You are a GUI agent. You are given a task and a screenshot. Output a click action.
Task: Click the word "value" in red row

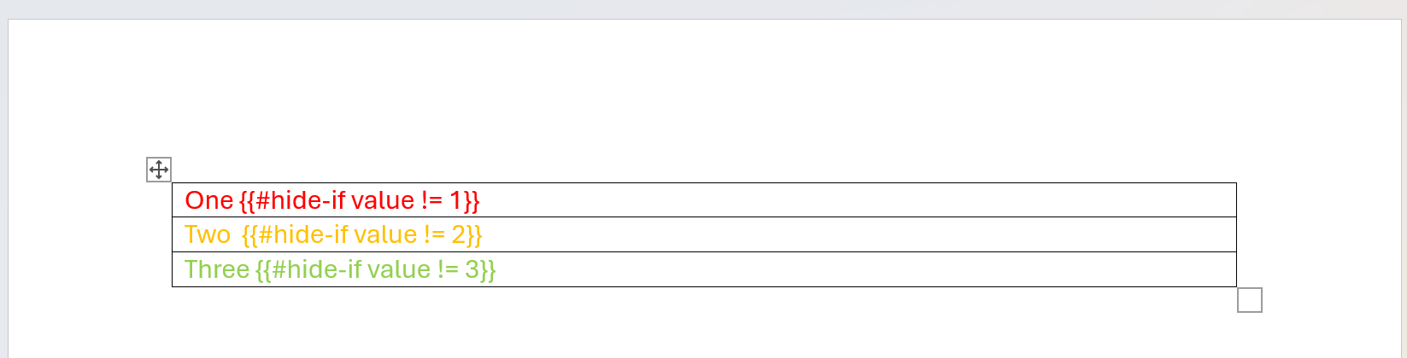click(x=383, y=200)
